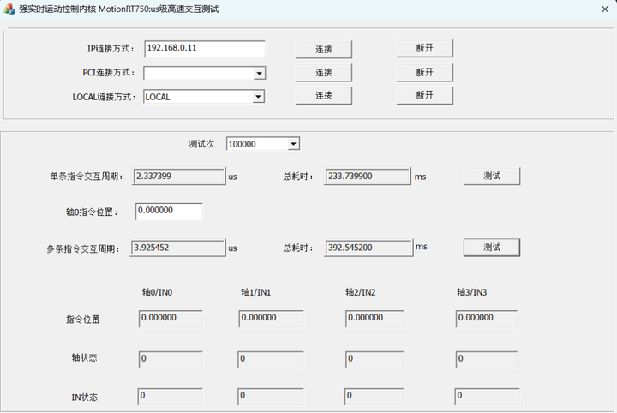Image resolution: width=617 pixels, height=413 pixels.
Task: Click the 轴0指令位置 input field
Action: click(x=168, y=211)
